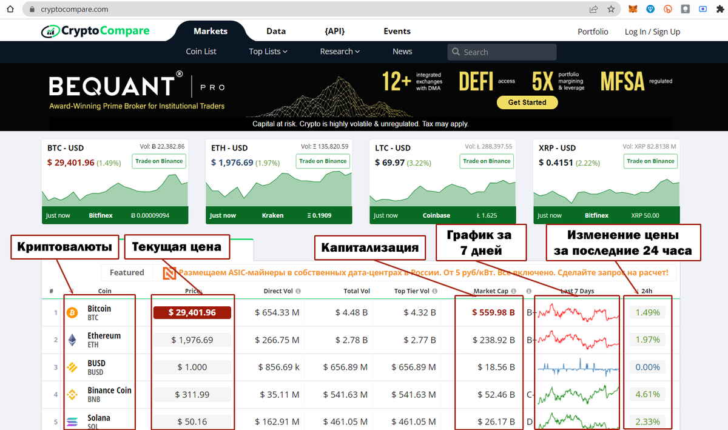Open the Markets tab
Screen dimensions: 728x430
coord(211,32)
